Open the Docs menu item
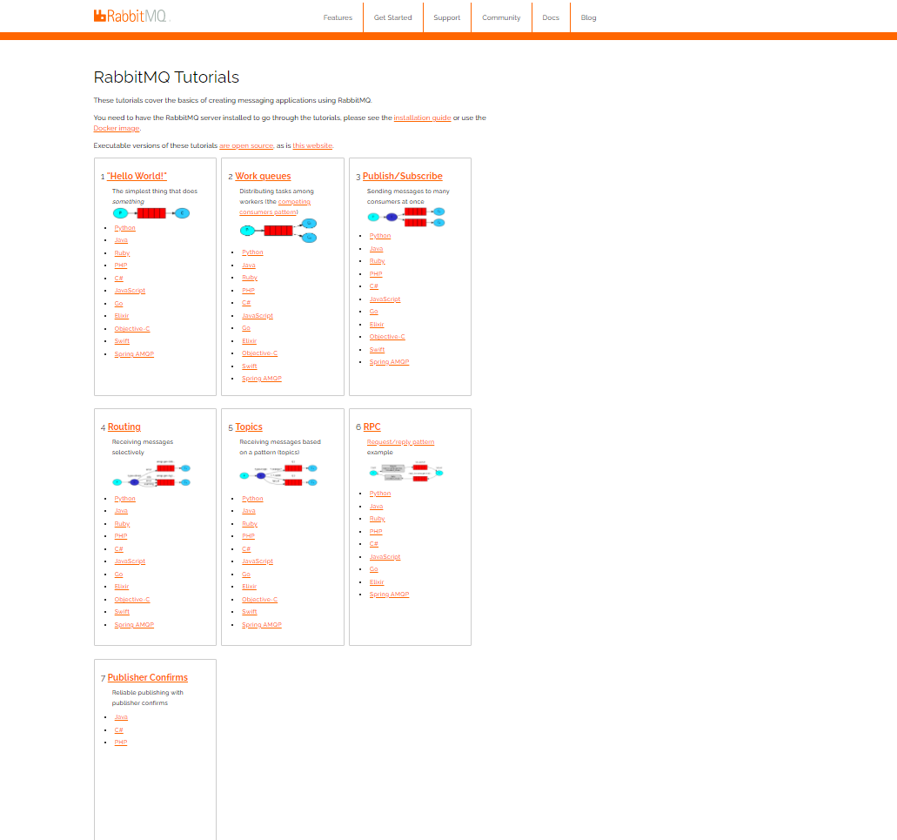 551,17
